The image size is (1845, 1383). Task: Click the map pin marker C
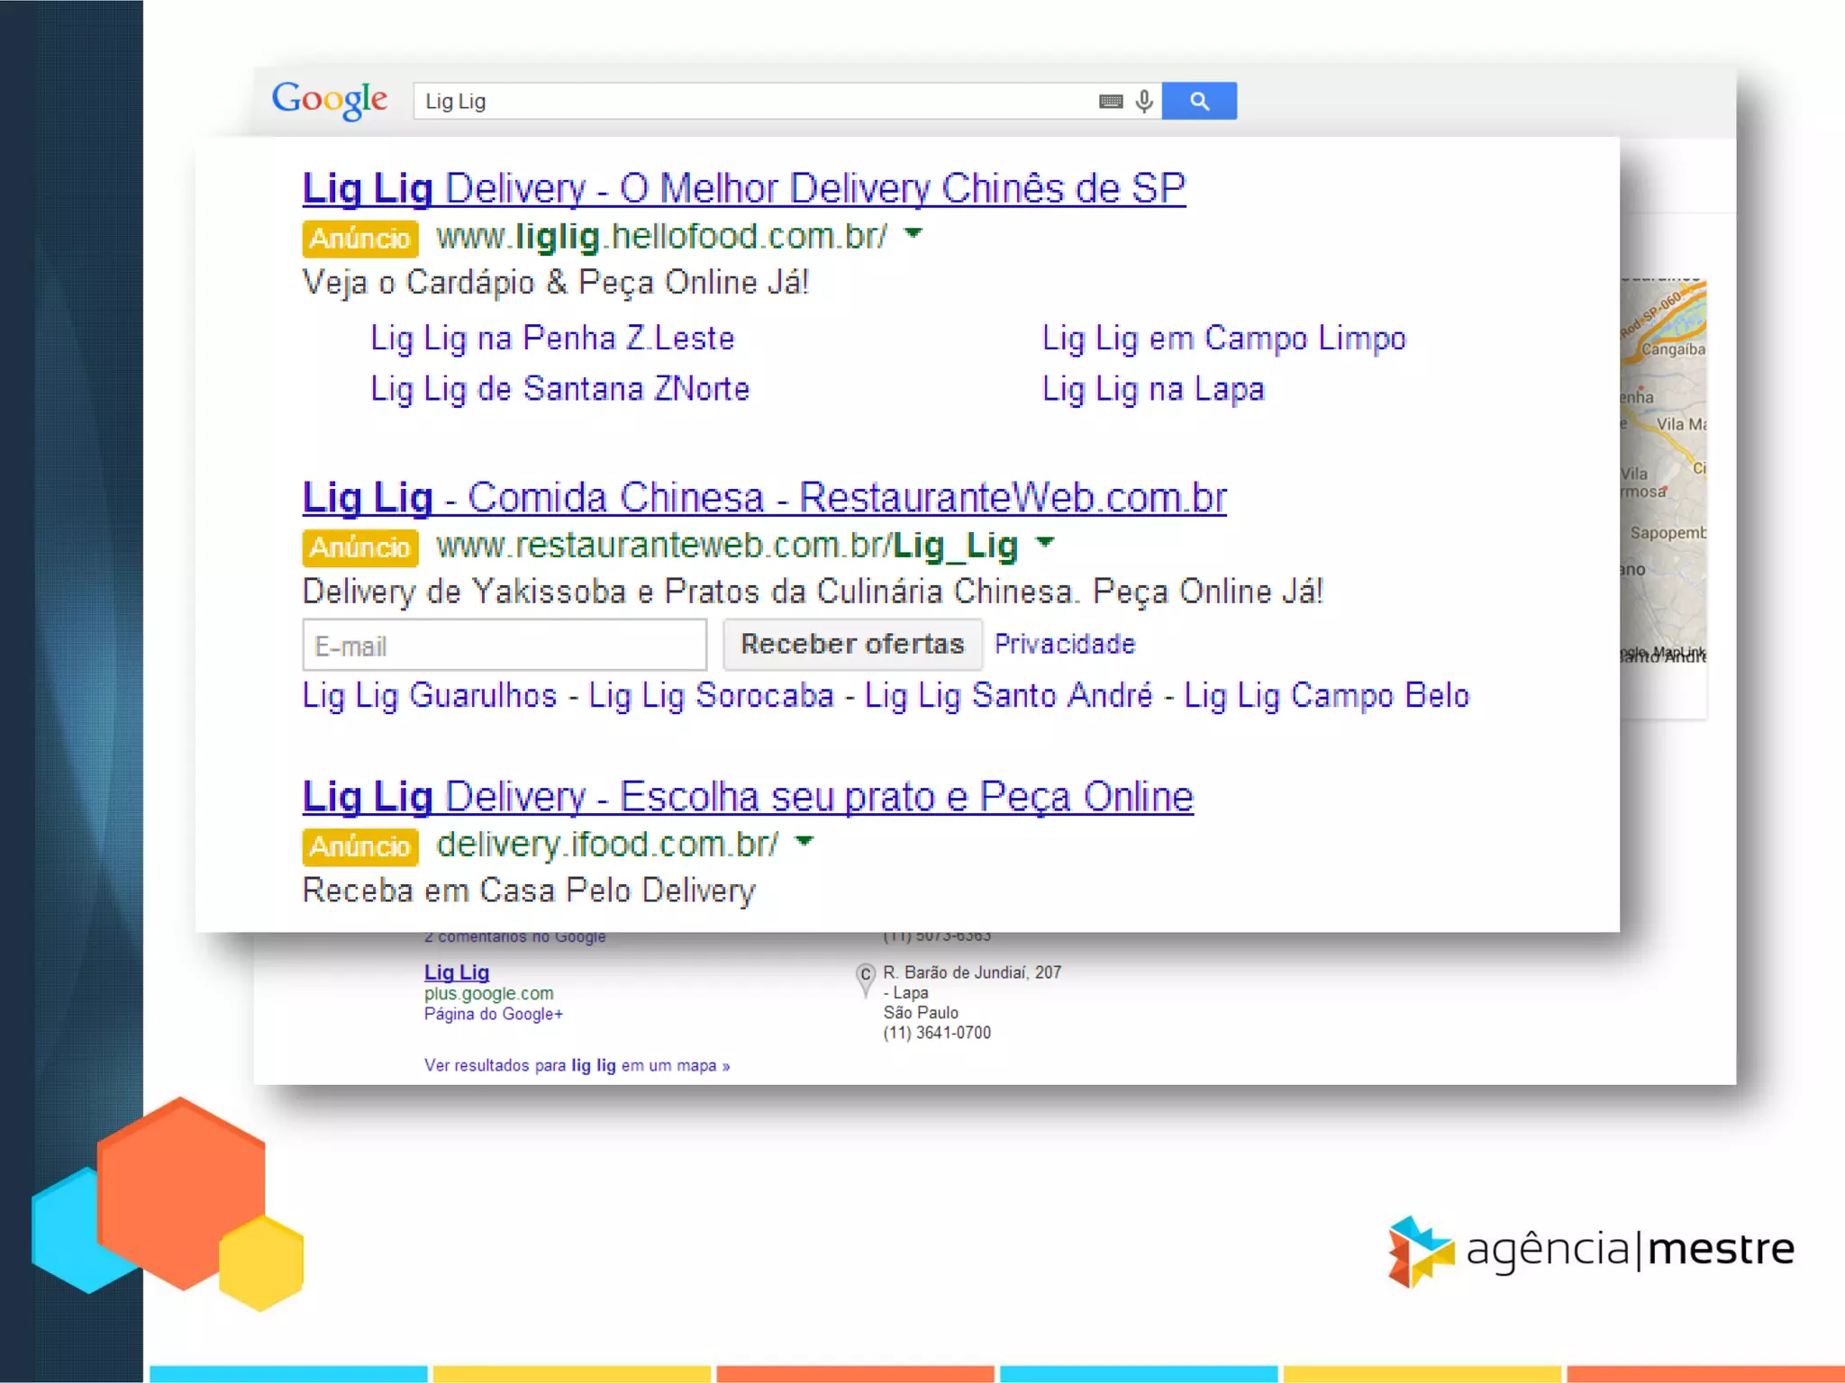pos(865,977)
